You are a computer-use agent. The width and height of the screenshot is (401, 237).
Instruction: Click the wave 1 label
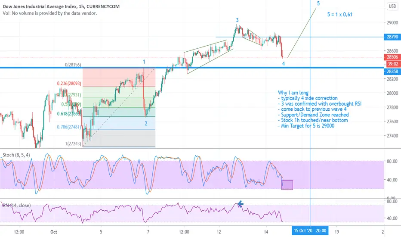coord(144,62)
